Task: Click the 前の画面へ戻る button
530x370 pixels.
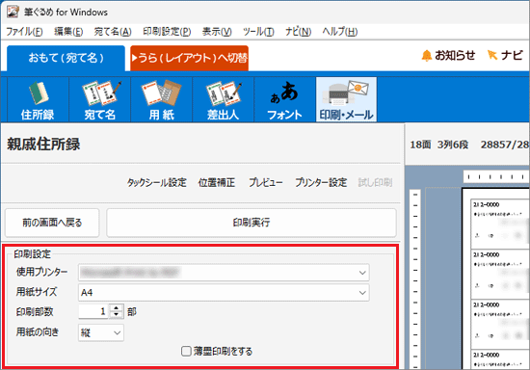Action: (52, 223)
